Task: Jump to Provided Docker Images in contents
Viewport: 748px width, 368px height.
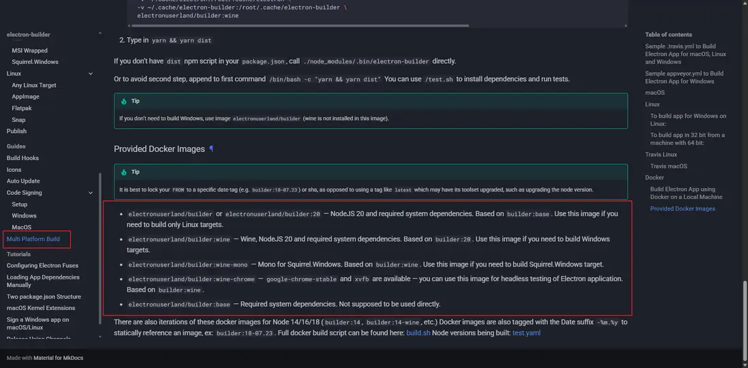Action: tap(683, 209)
